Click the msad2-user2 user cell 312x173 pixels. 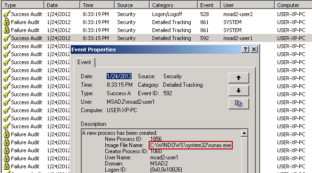click(238, 14)
